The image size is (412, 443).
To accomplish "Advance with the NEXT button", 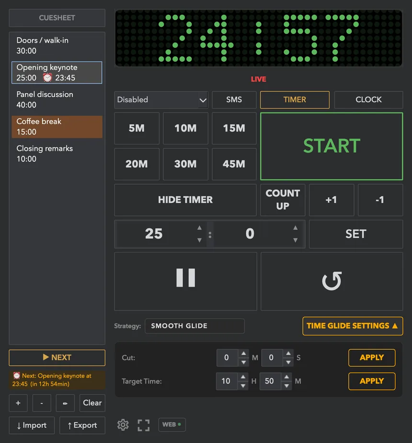I will coord(57,358).
